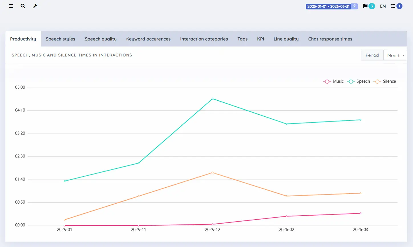Click the Speech peak point at 2025-12
Image resolution: width=413 pixels, height=247 pixels.
click(x=212, y=99)
